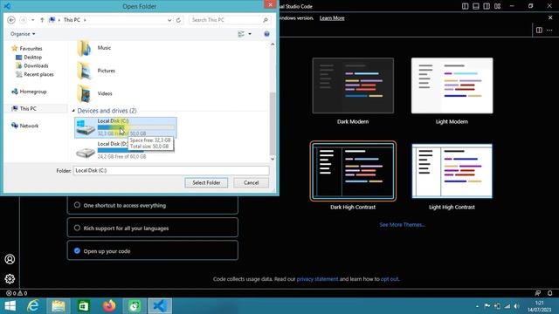Go up one folder level
This screenshot has width=559, height=314.
point(42,20)
